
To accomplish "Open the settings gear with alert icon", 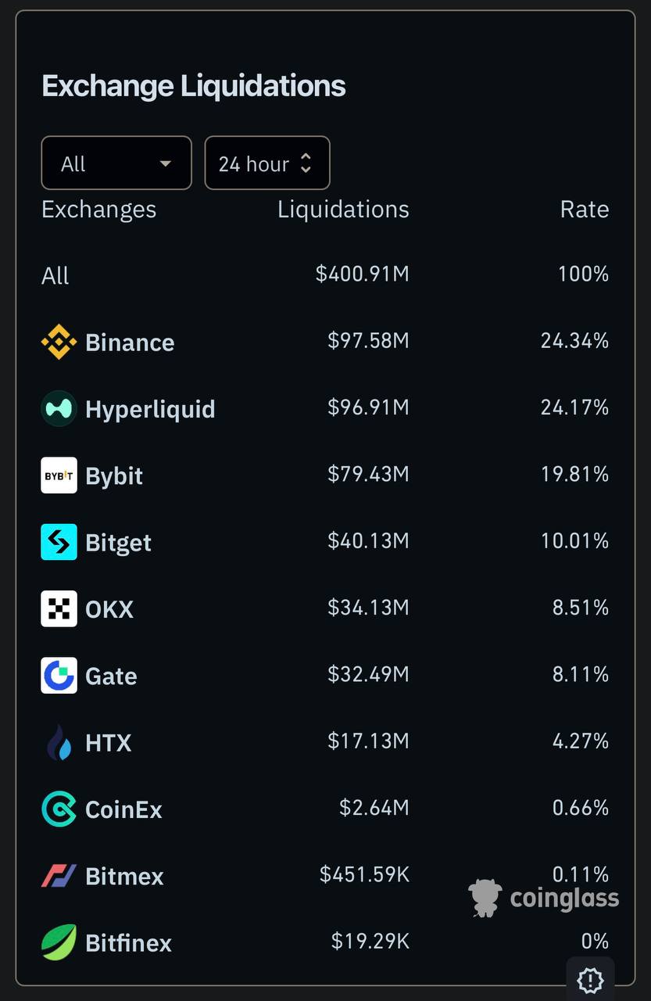I will tap(590, 979).
